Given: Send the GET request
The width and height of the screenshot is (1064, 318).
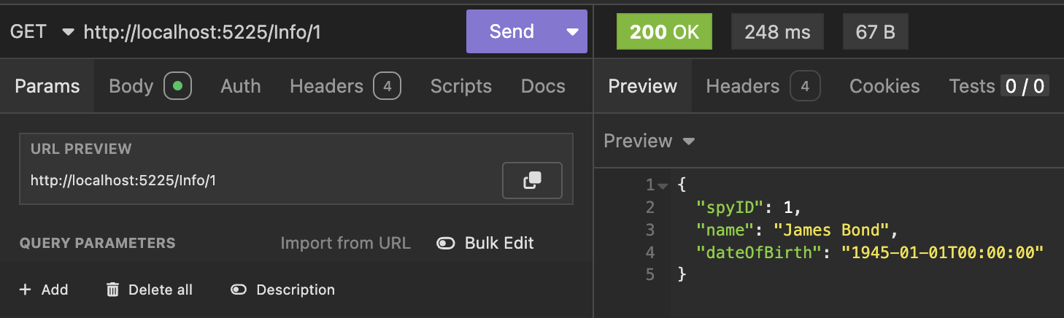Looking at the screenshot, I should click(x=511, y=31).
